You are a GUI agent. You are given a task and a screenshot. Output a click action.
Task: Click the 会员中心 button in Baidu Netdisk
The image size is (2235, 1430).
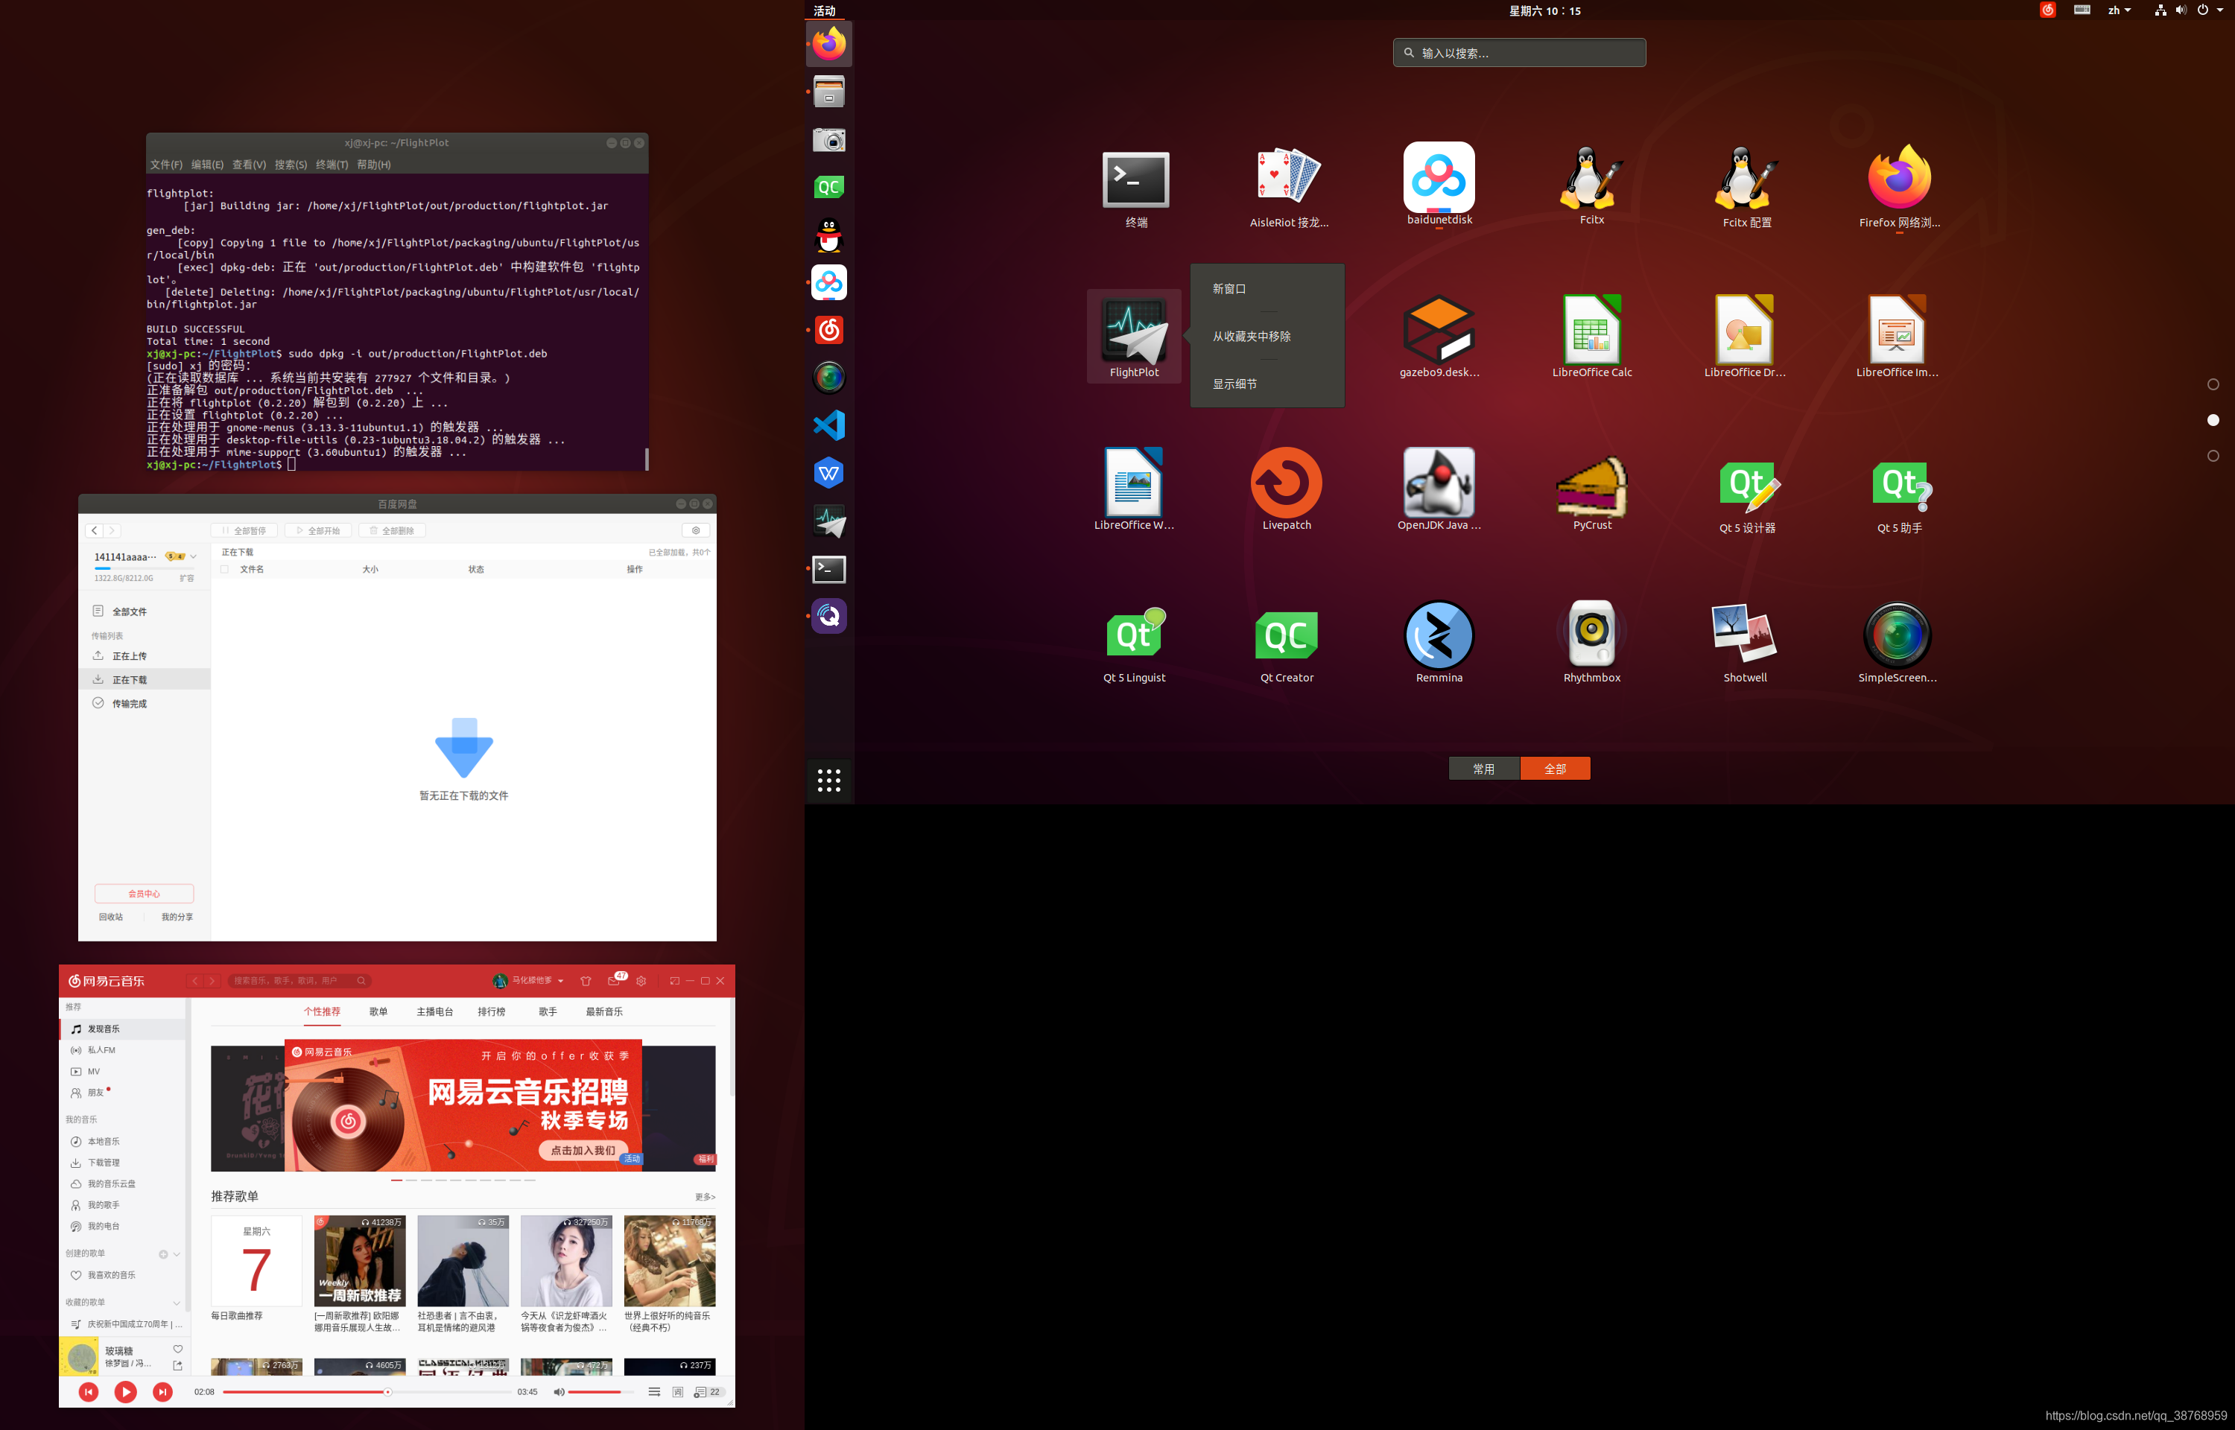(x=144, y=893)
